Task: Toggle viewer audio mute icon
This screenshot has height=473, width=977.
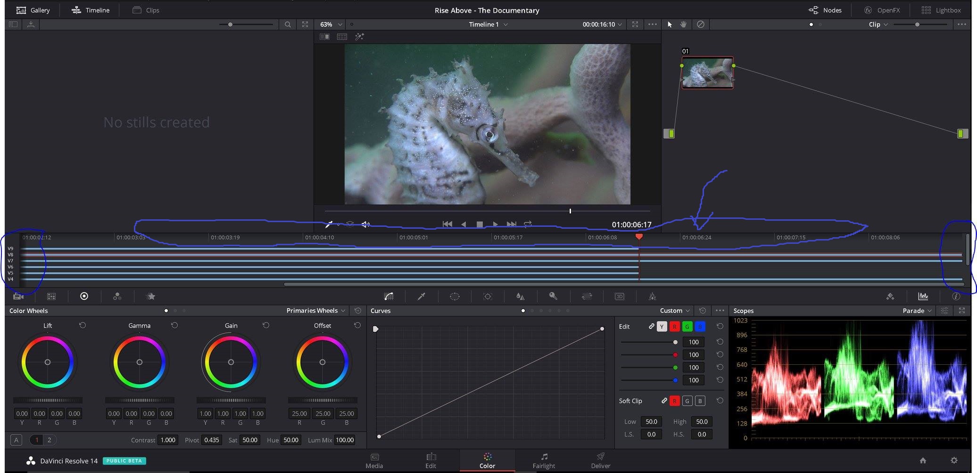Action: [x=365, y=224]
